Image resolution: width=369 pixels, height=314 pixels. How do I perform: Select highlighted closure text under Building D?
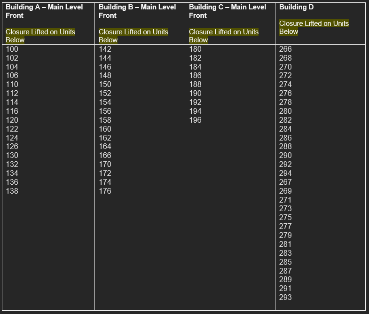pyautogui.click(x=314, y=27)
